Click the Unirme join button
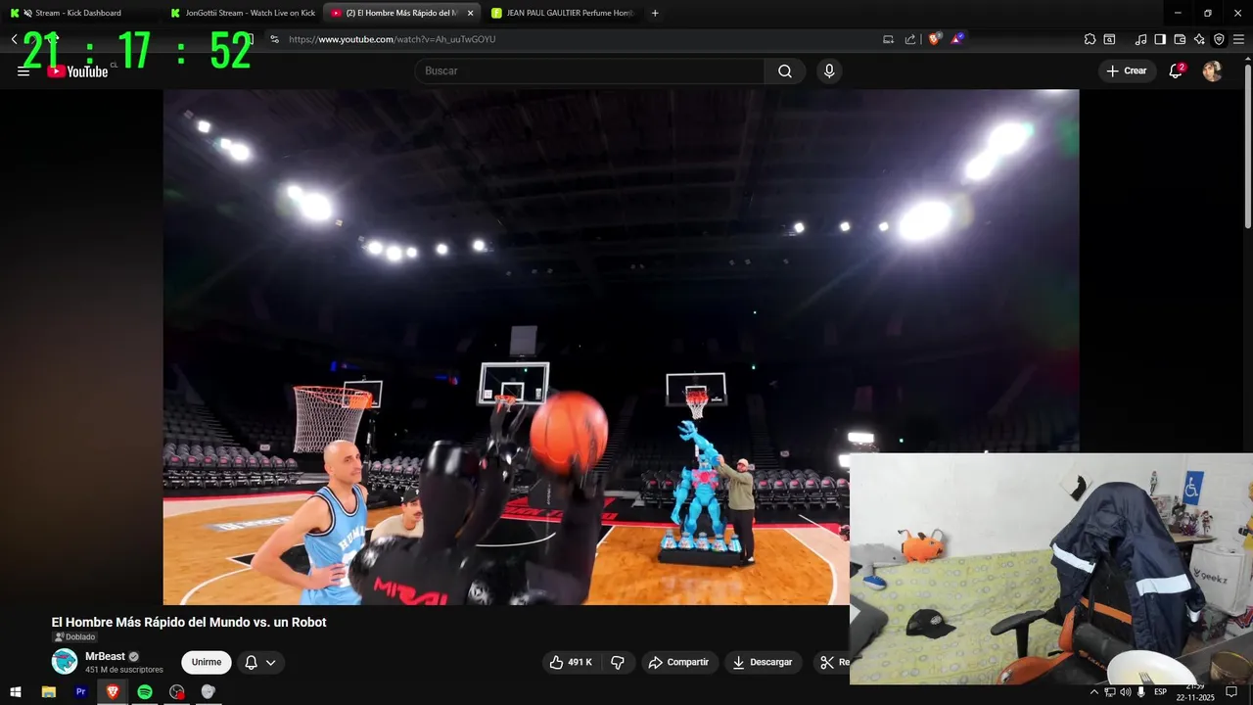 pyautogui.click(x=207, y=663)
